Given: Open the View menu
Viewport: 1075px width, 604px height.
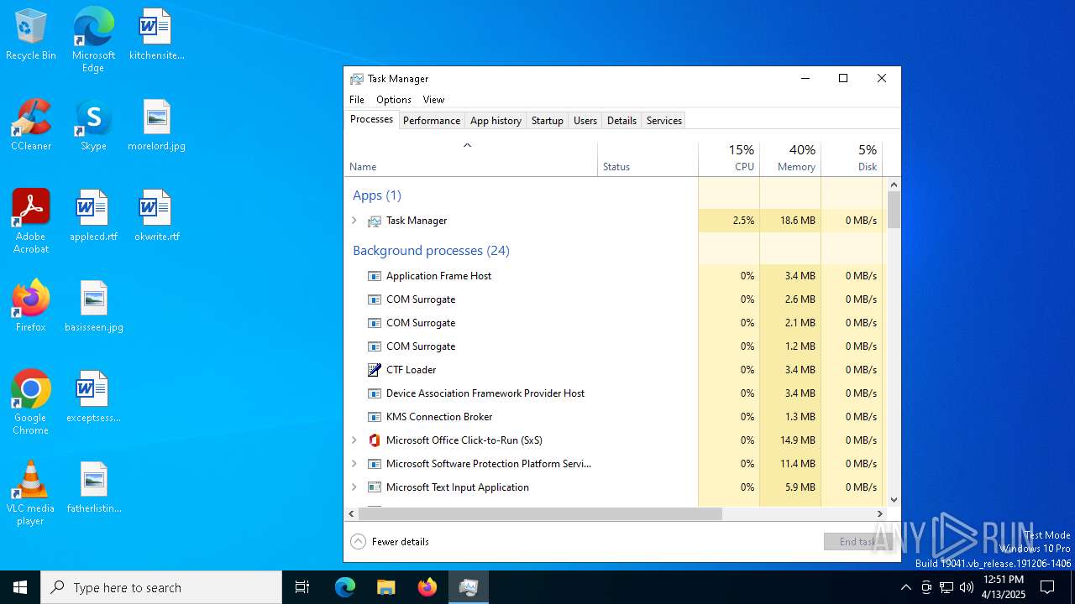Looking at the screenshot, I should click(433, 100).
